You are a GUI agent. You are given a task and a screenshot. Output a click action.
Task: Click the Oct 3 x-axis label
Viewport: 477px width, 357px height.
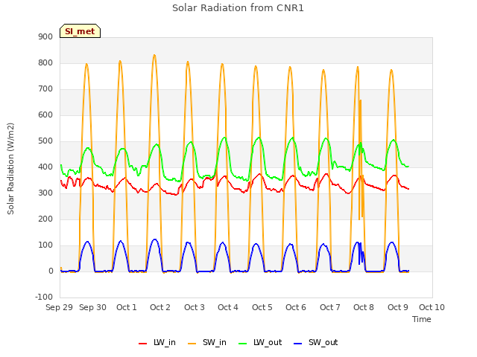pos(195,307)
